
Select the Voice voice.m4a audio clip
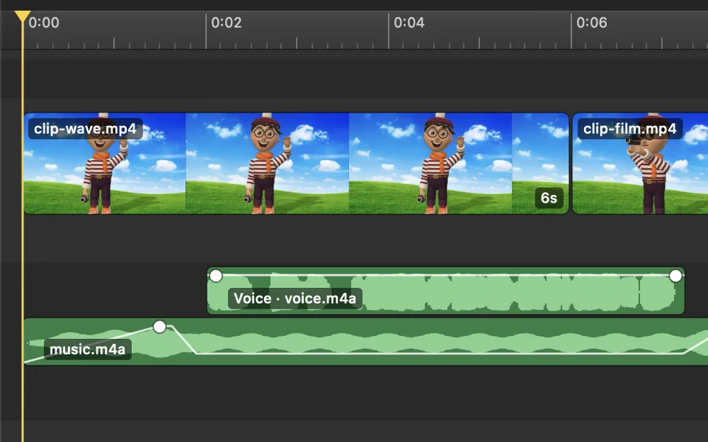[445, 291]
